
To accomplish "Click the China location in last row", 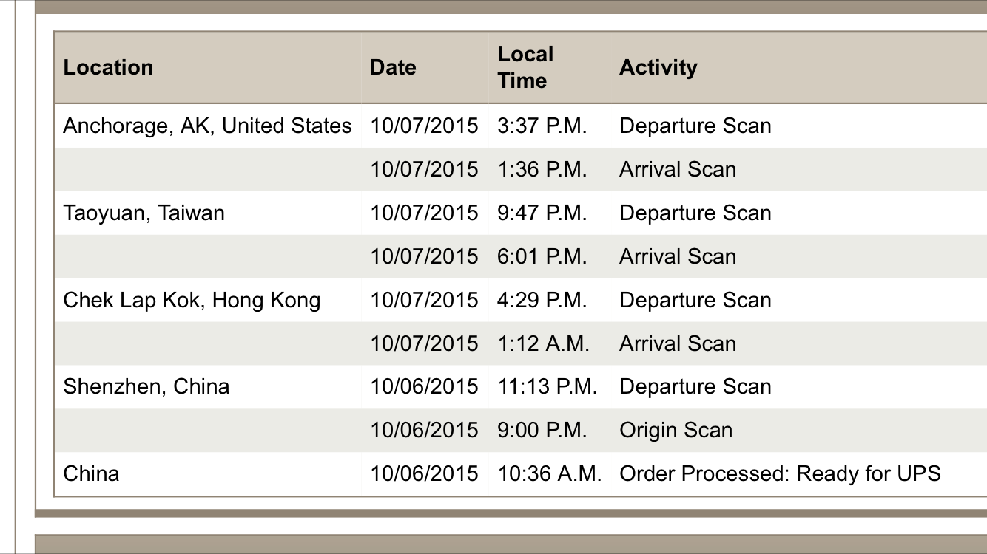I will [91, 473].
